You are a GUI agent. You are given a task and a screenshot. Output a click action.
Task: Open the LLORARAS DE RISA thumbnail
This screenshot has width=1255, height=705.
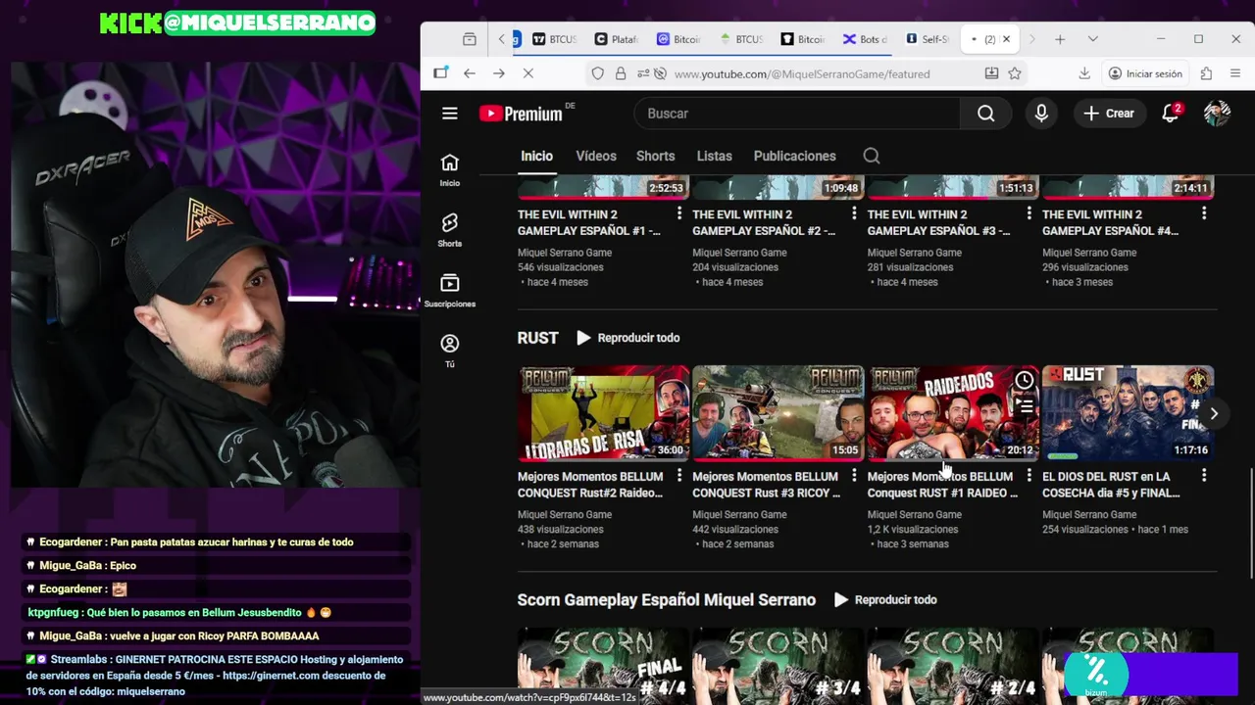(603, 413)
